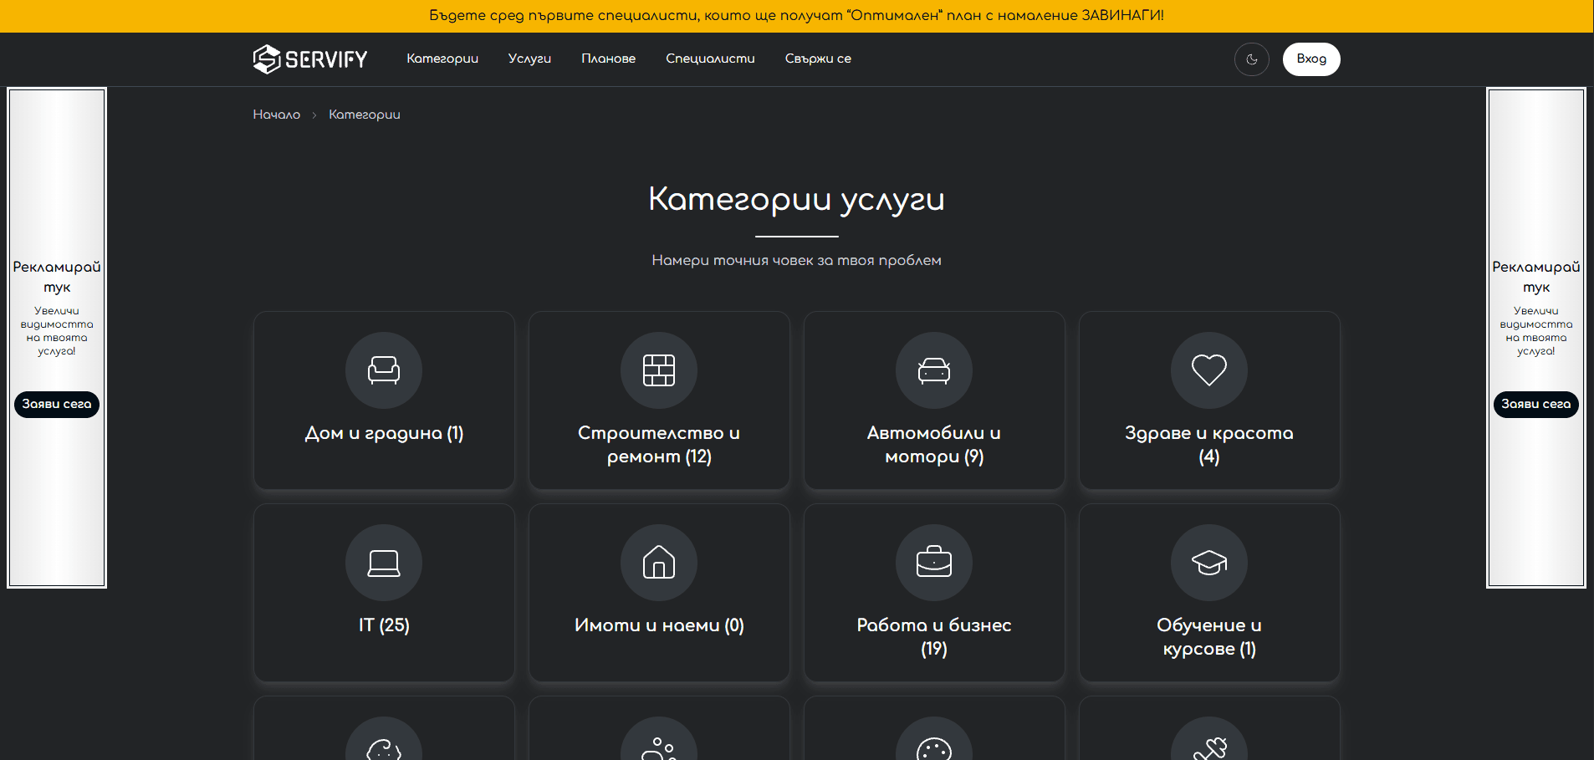Screen dimensions: 1594x760
Task: Click Рекламирай тук text in right banner
Action: tap(1536, 277)
